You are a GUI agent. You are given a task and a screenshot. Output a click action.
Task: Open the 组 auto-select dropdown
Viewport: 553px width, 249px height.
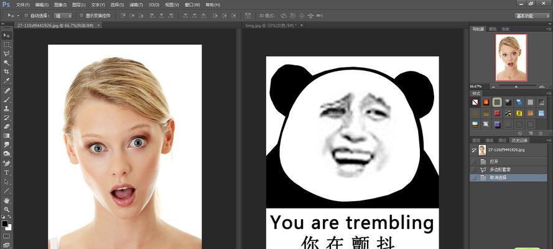[x=63, y=16]
